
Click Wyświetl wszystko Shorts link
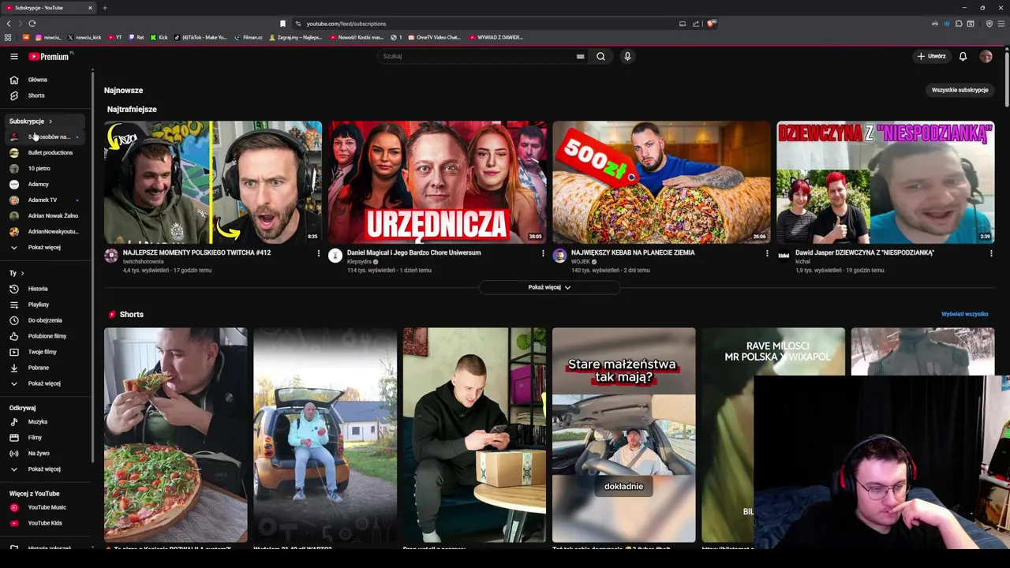(964, 314)
